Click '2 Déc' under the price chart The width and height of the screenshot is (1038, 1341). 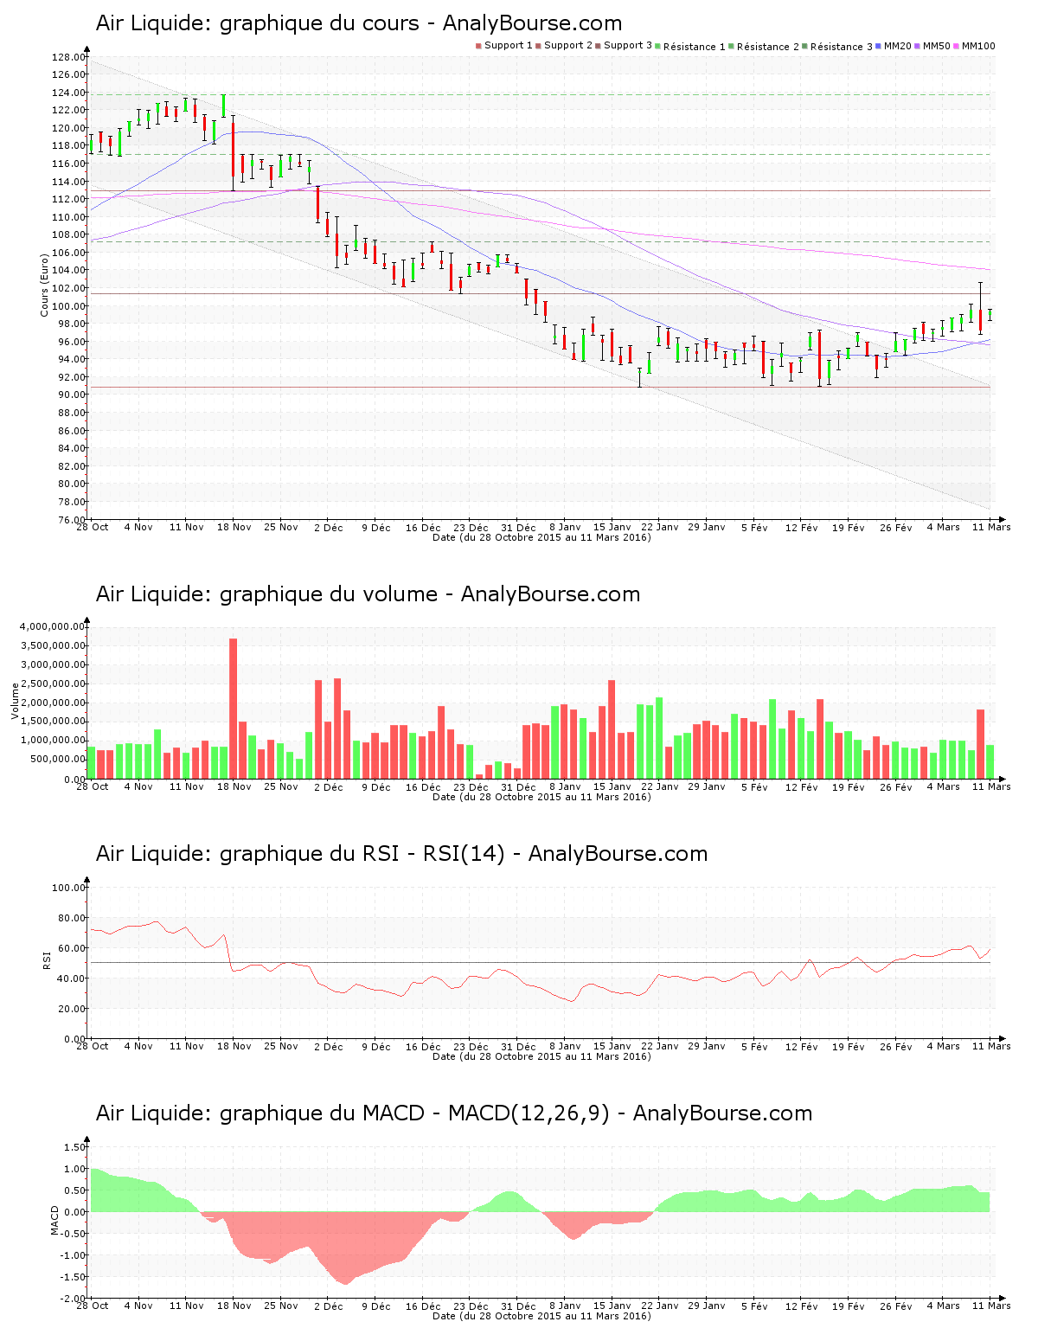click(329, 528)
